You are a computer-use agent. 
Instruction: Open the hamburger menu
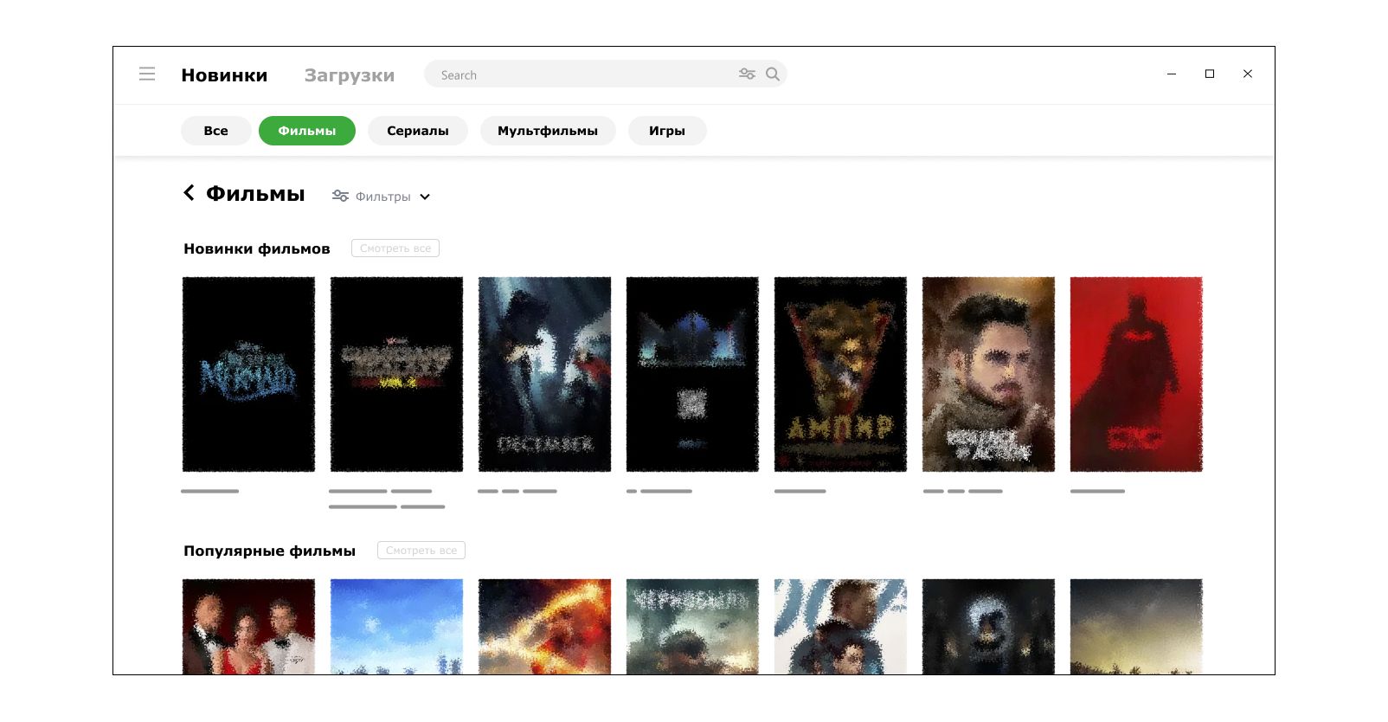[147, 74]
